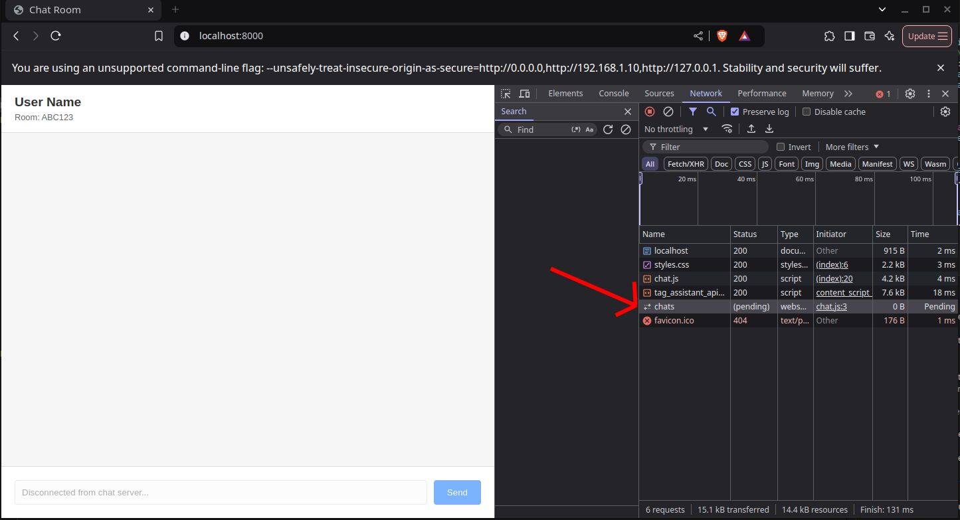Screen dimensions: 960x520
Task: Open DevTools settings gear
Action: 910,94
